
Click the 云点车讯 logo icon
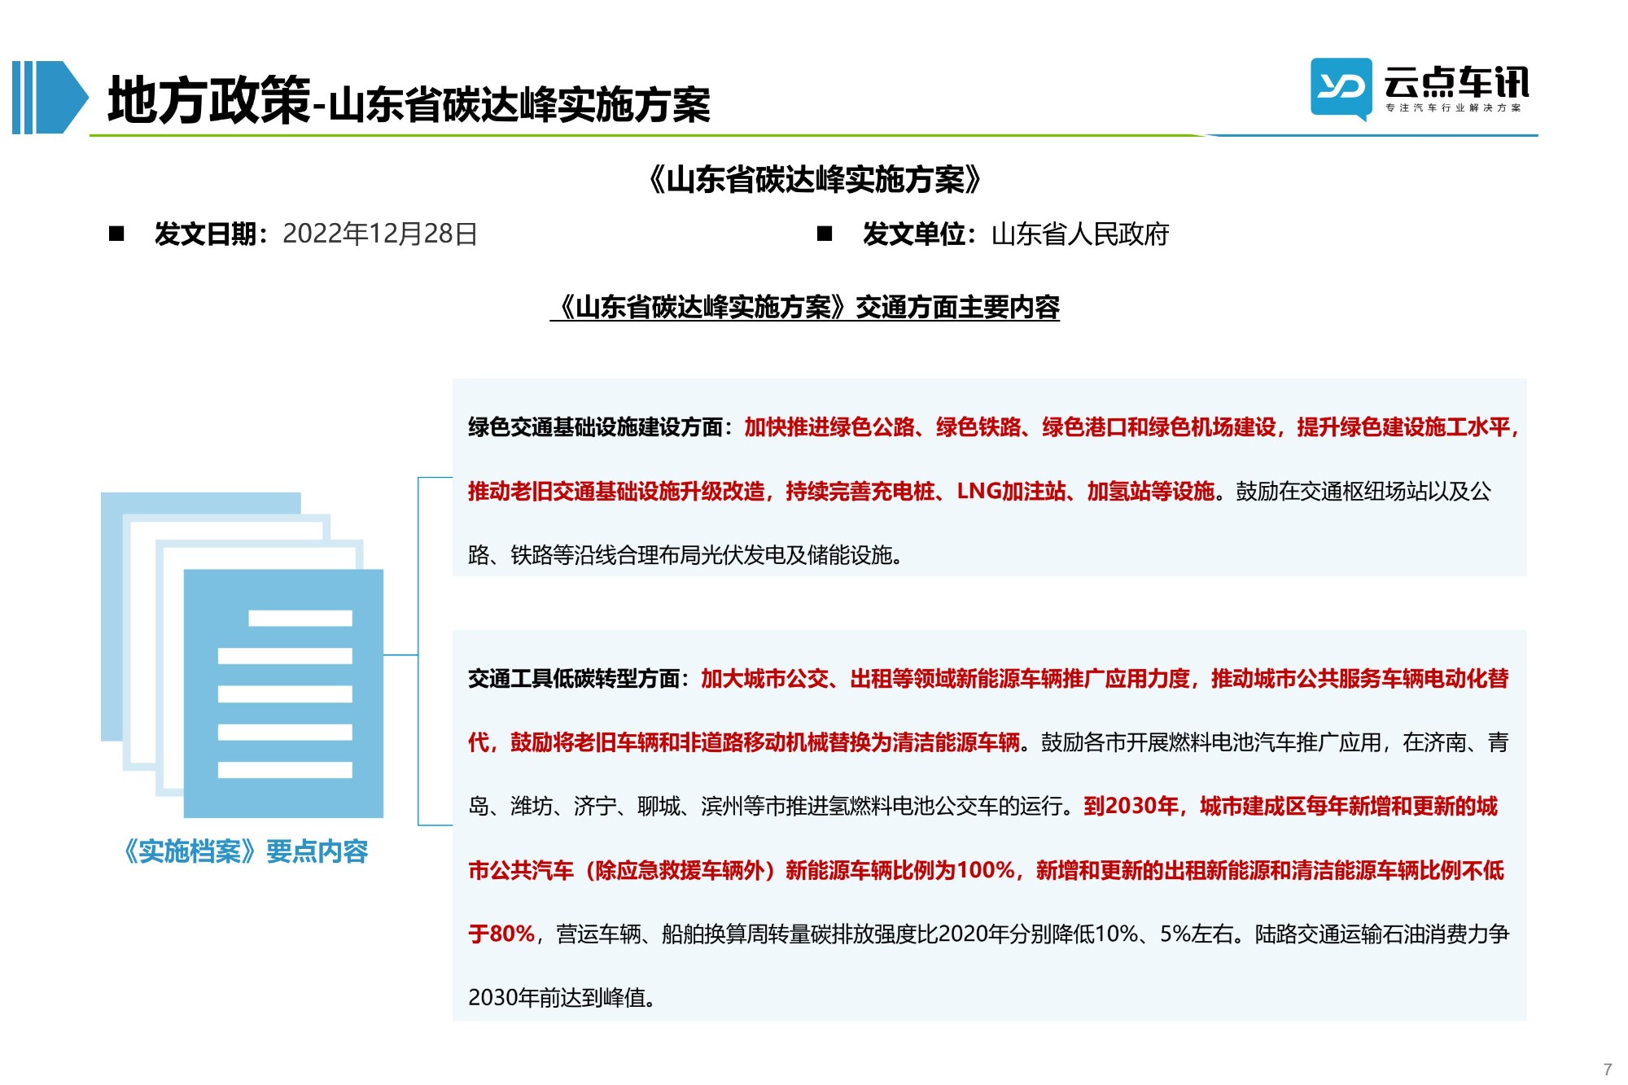point(1341,88)
